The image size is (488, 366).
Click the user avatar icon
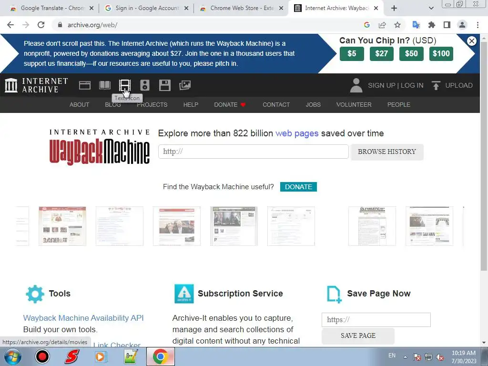tap(356, 85)
